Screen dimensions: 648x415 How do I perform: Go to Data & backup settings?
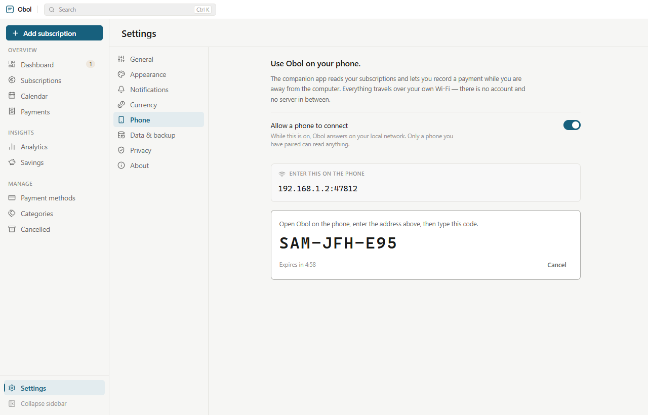click(x=158, y=135)
